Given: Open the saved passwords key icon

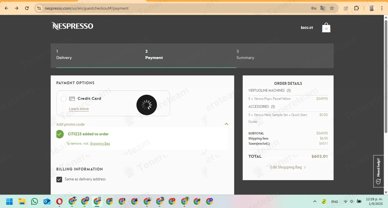Looking at the screenshot, I should coord(314,8).
